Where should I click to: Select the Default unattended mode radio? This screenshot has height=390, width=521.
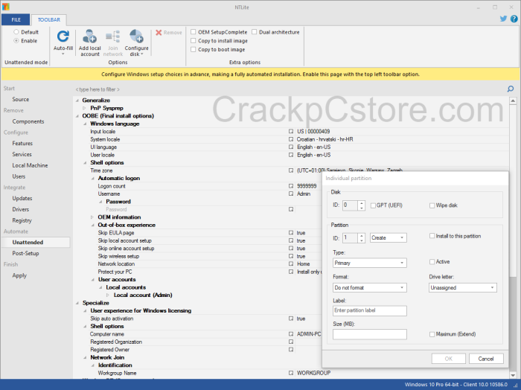tap(16, 32)
